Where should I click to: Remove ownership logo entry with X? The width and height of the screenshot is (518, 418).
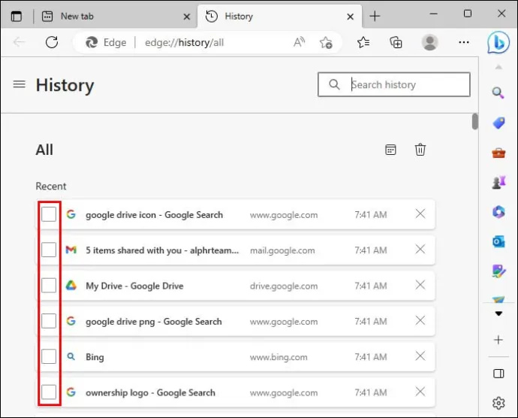(420, 392)
